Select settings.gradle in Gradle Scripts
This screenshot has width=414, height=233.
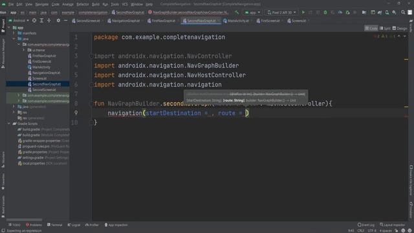coord(43,158)
